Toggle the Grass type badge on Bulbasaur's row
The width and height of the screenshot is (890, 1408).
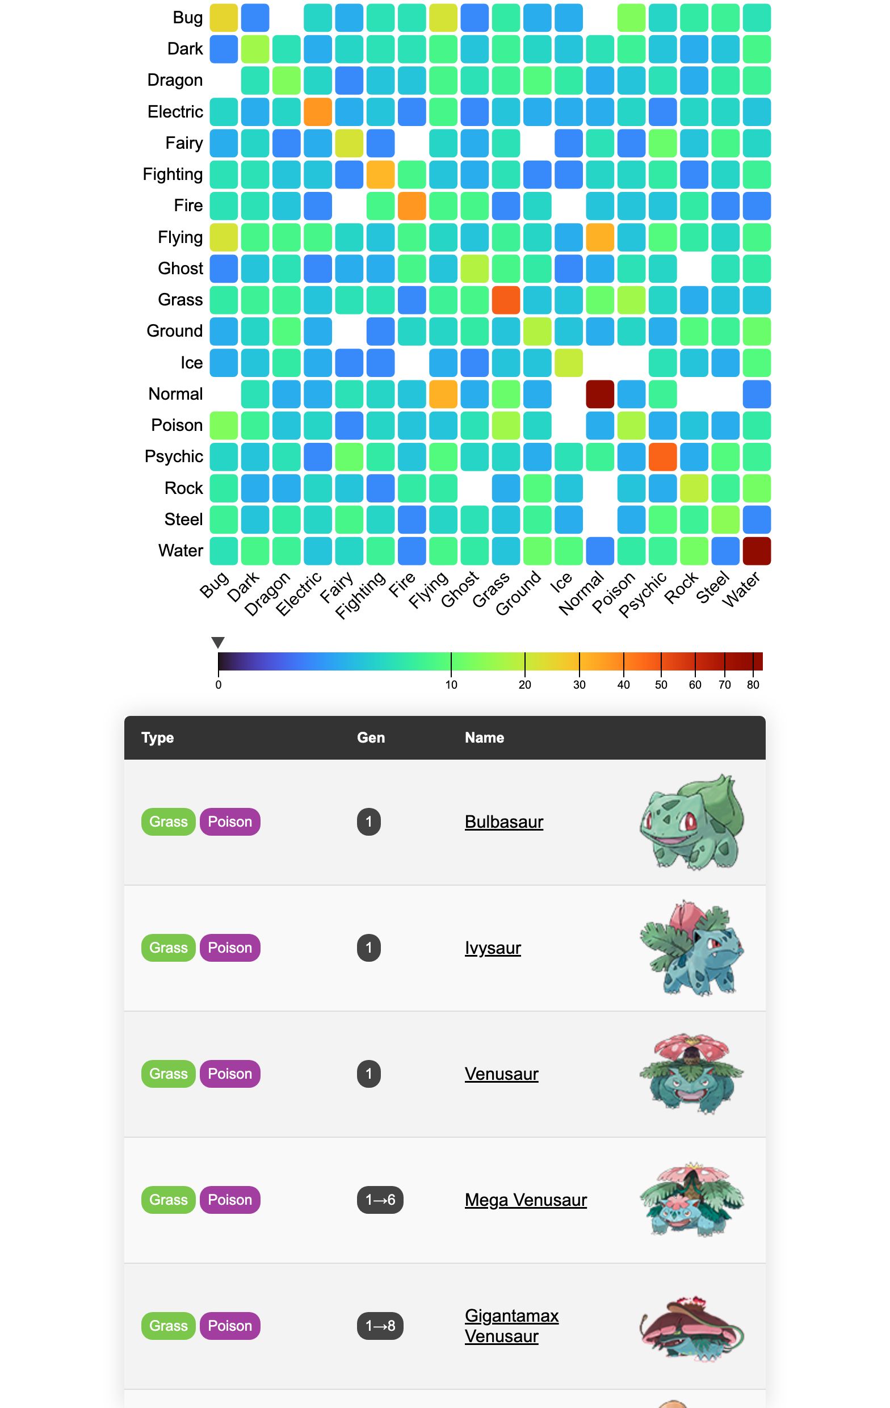(168, 822)
